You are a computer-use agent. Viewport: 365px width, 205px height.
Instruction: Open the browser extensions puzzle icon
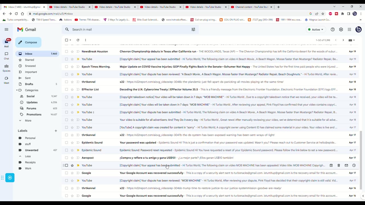342,14
